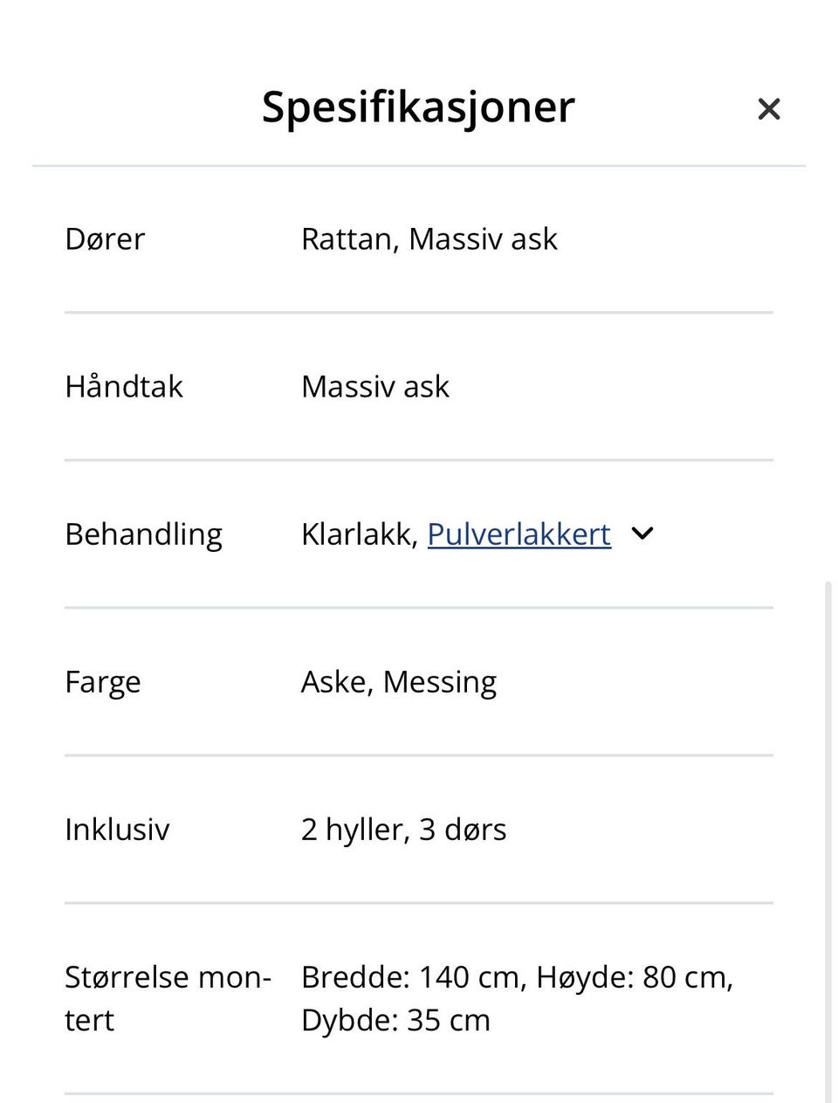Screen dimensions: 838x1103
Task: Select the Inklusiv row label
Action: pos(117,829)
